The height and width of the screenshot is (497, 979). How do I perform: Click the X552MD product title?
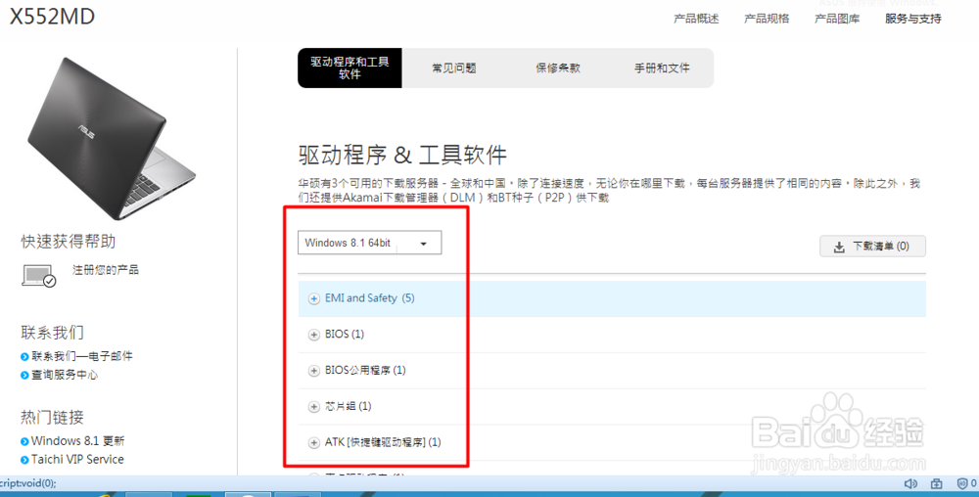coord(53,17)
